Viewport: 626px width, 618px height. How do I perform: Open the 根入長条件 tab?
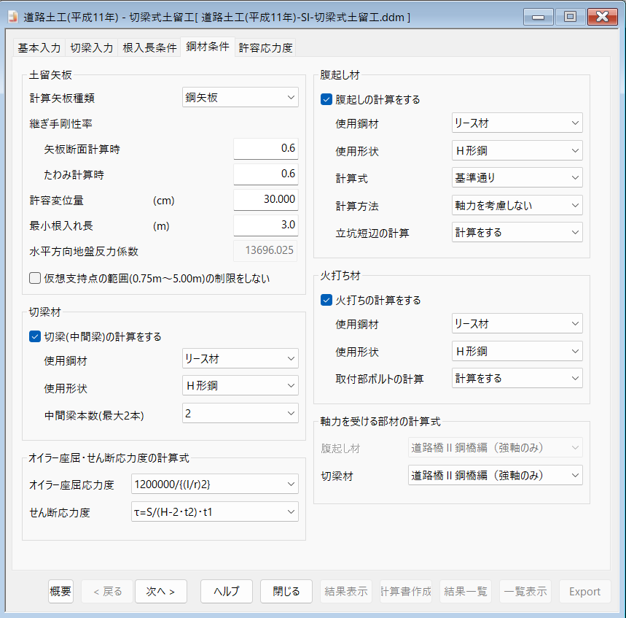click(x=149, y=48)
